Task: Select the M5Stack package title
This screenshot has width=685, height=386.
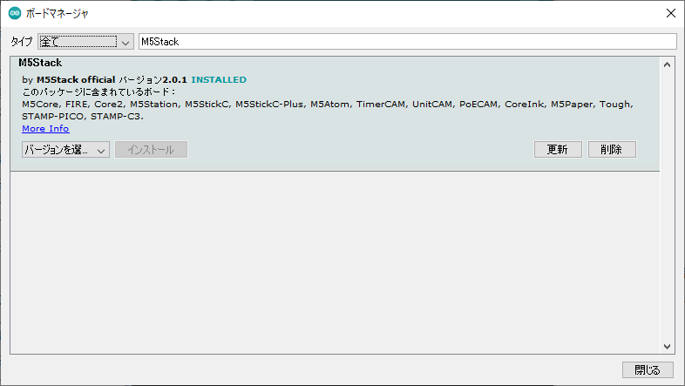Action: click(x=40, y=63)
